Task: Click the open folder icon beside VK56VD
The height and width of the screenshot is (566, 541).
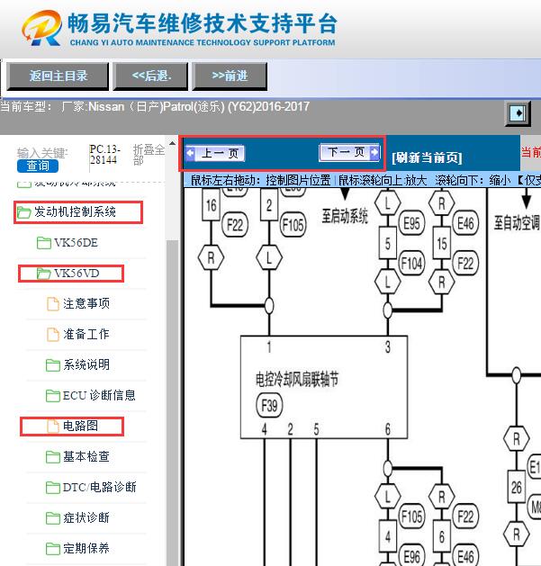Action: click(x=44, y=274)
